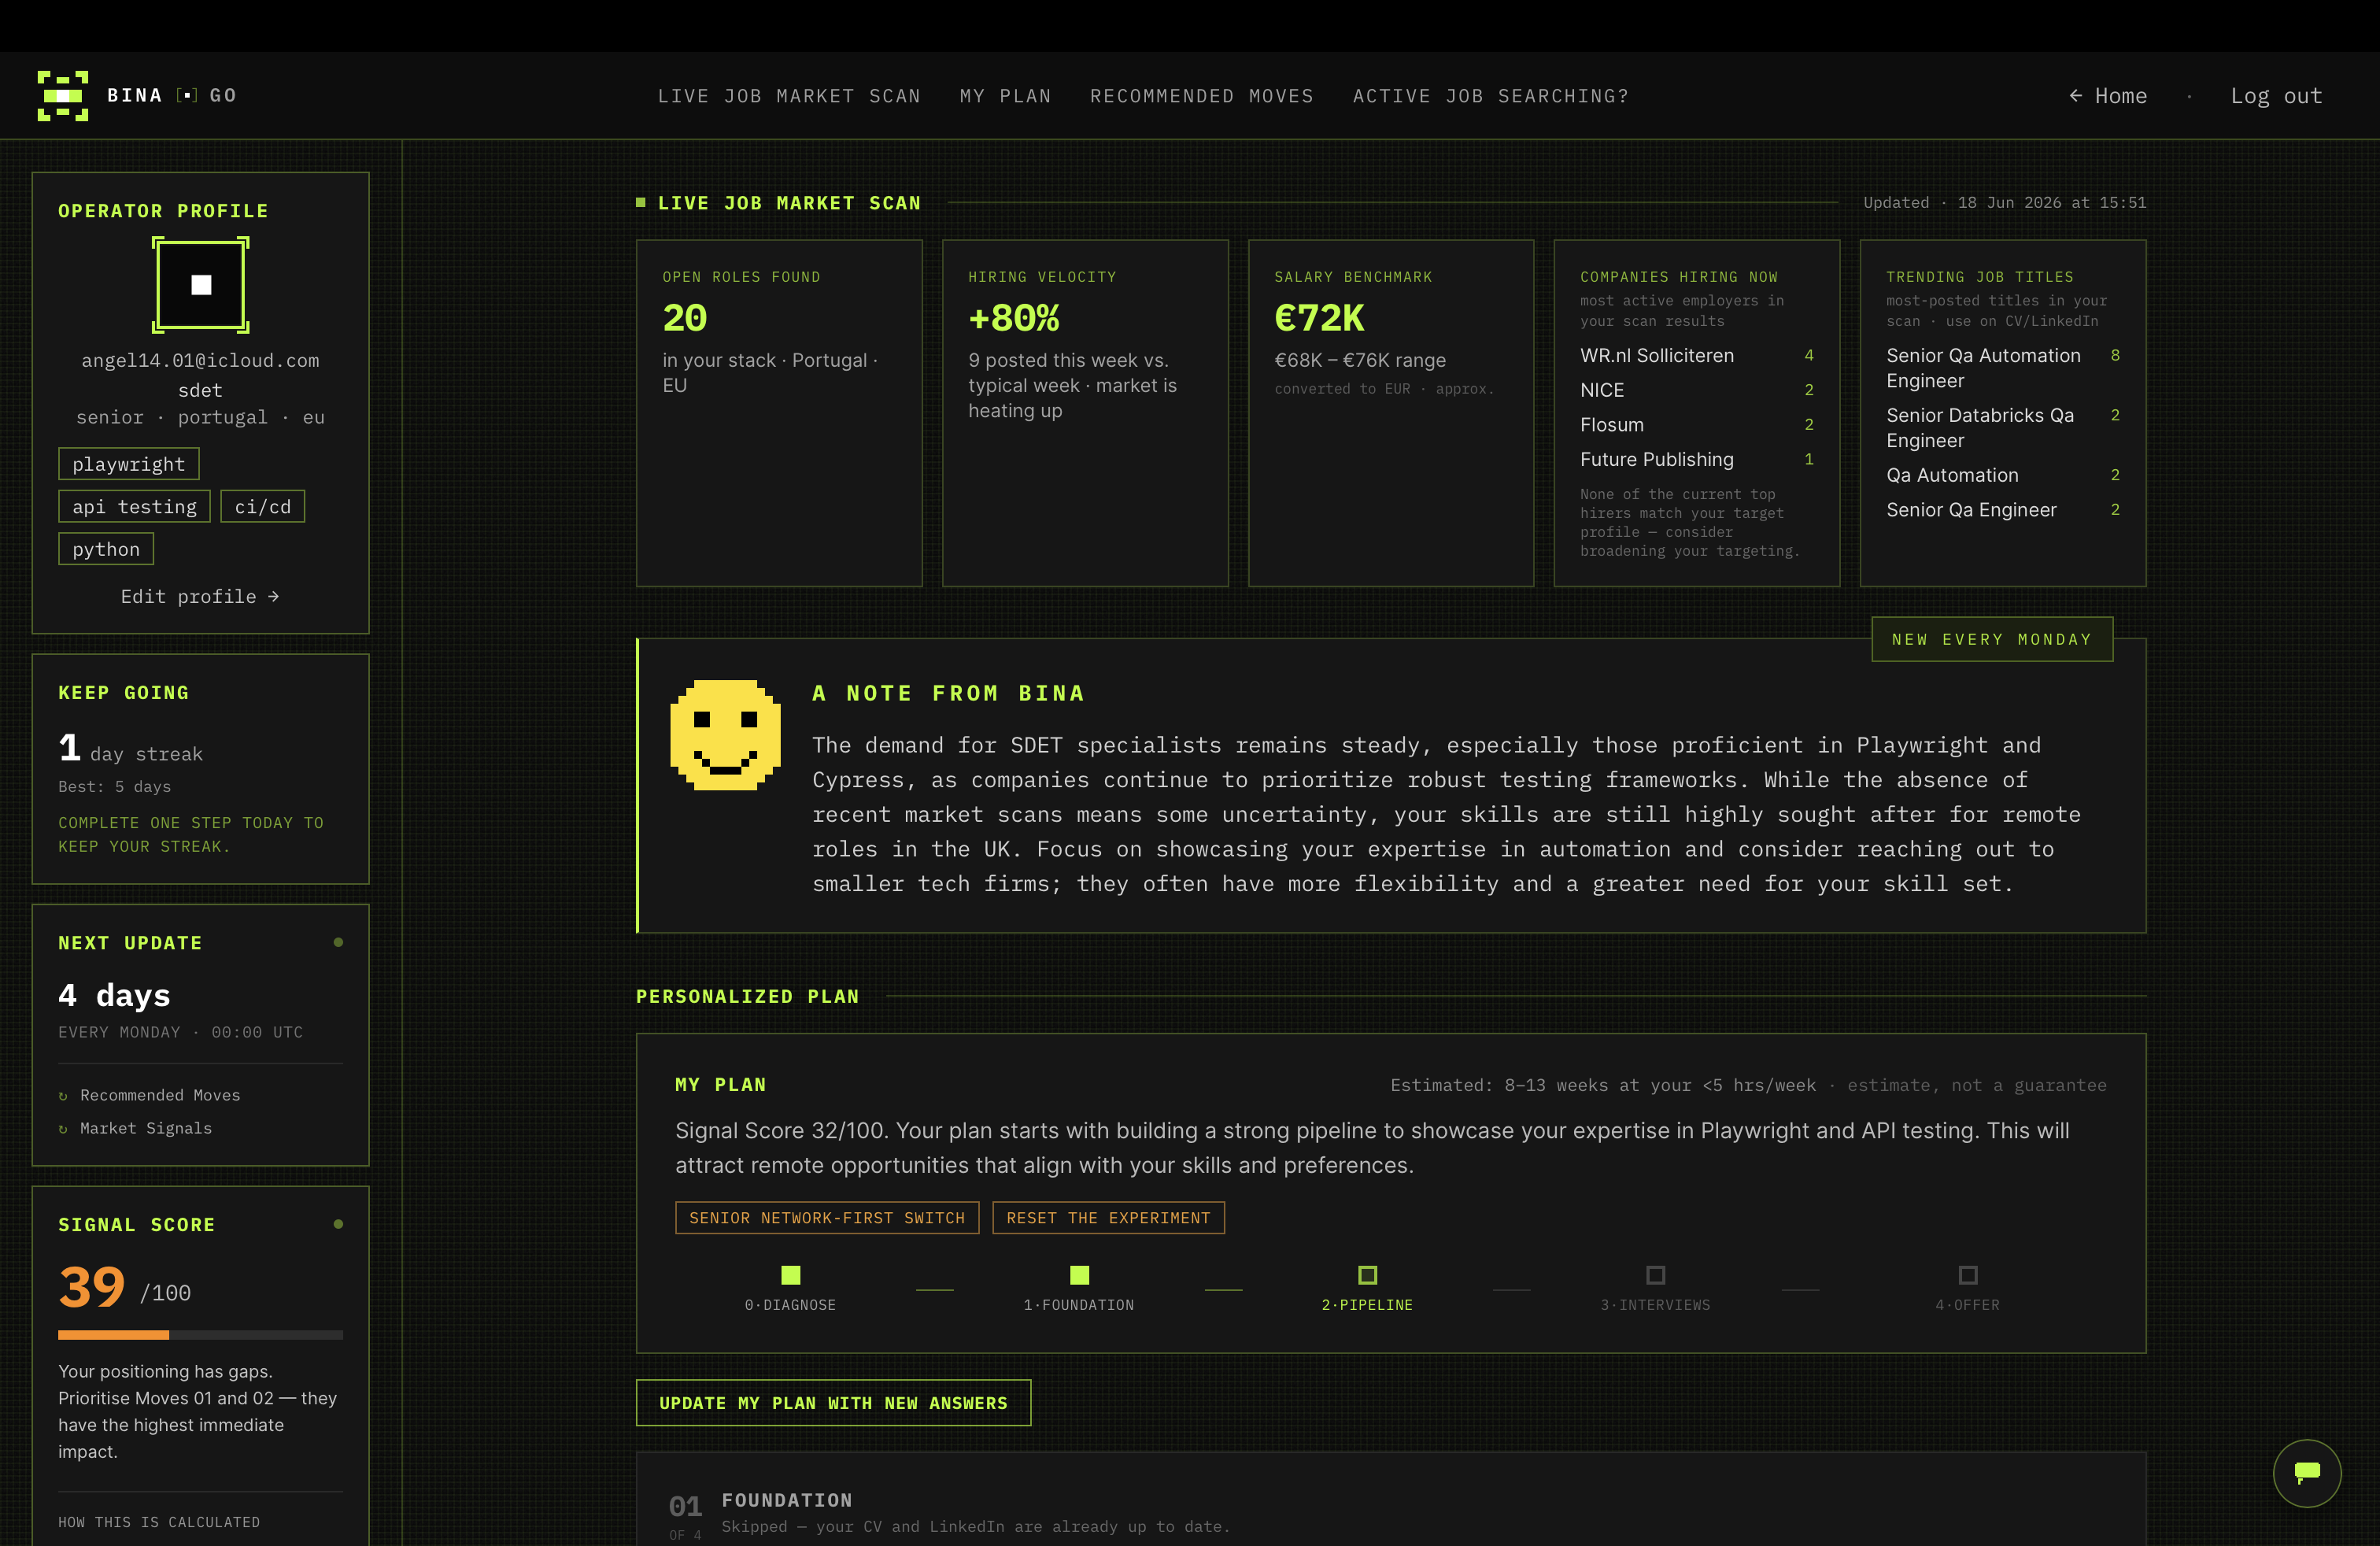Select the 2·Pipeline step marker
The width and height of the screenshot is (2380, 1546).
(1367, 1275)
